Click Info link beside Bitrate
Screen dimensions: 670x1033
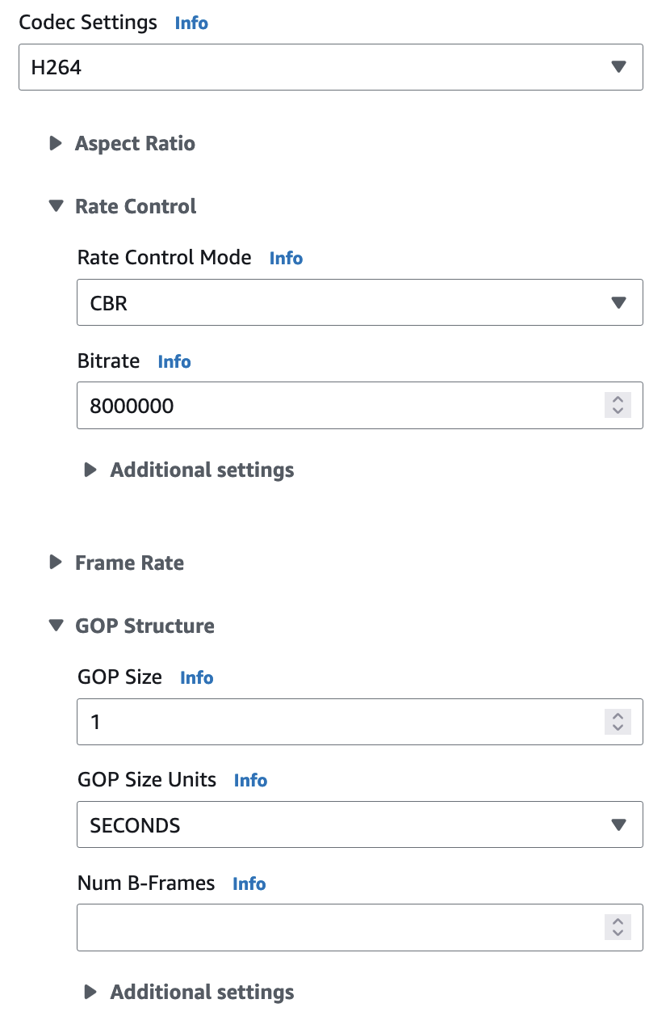tap(174, 361)
